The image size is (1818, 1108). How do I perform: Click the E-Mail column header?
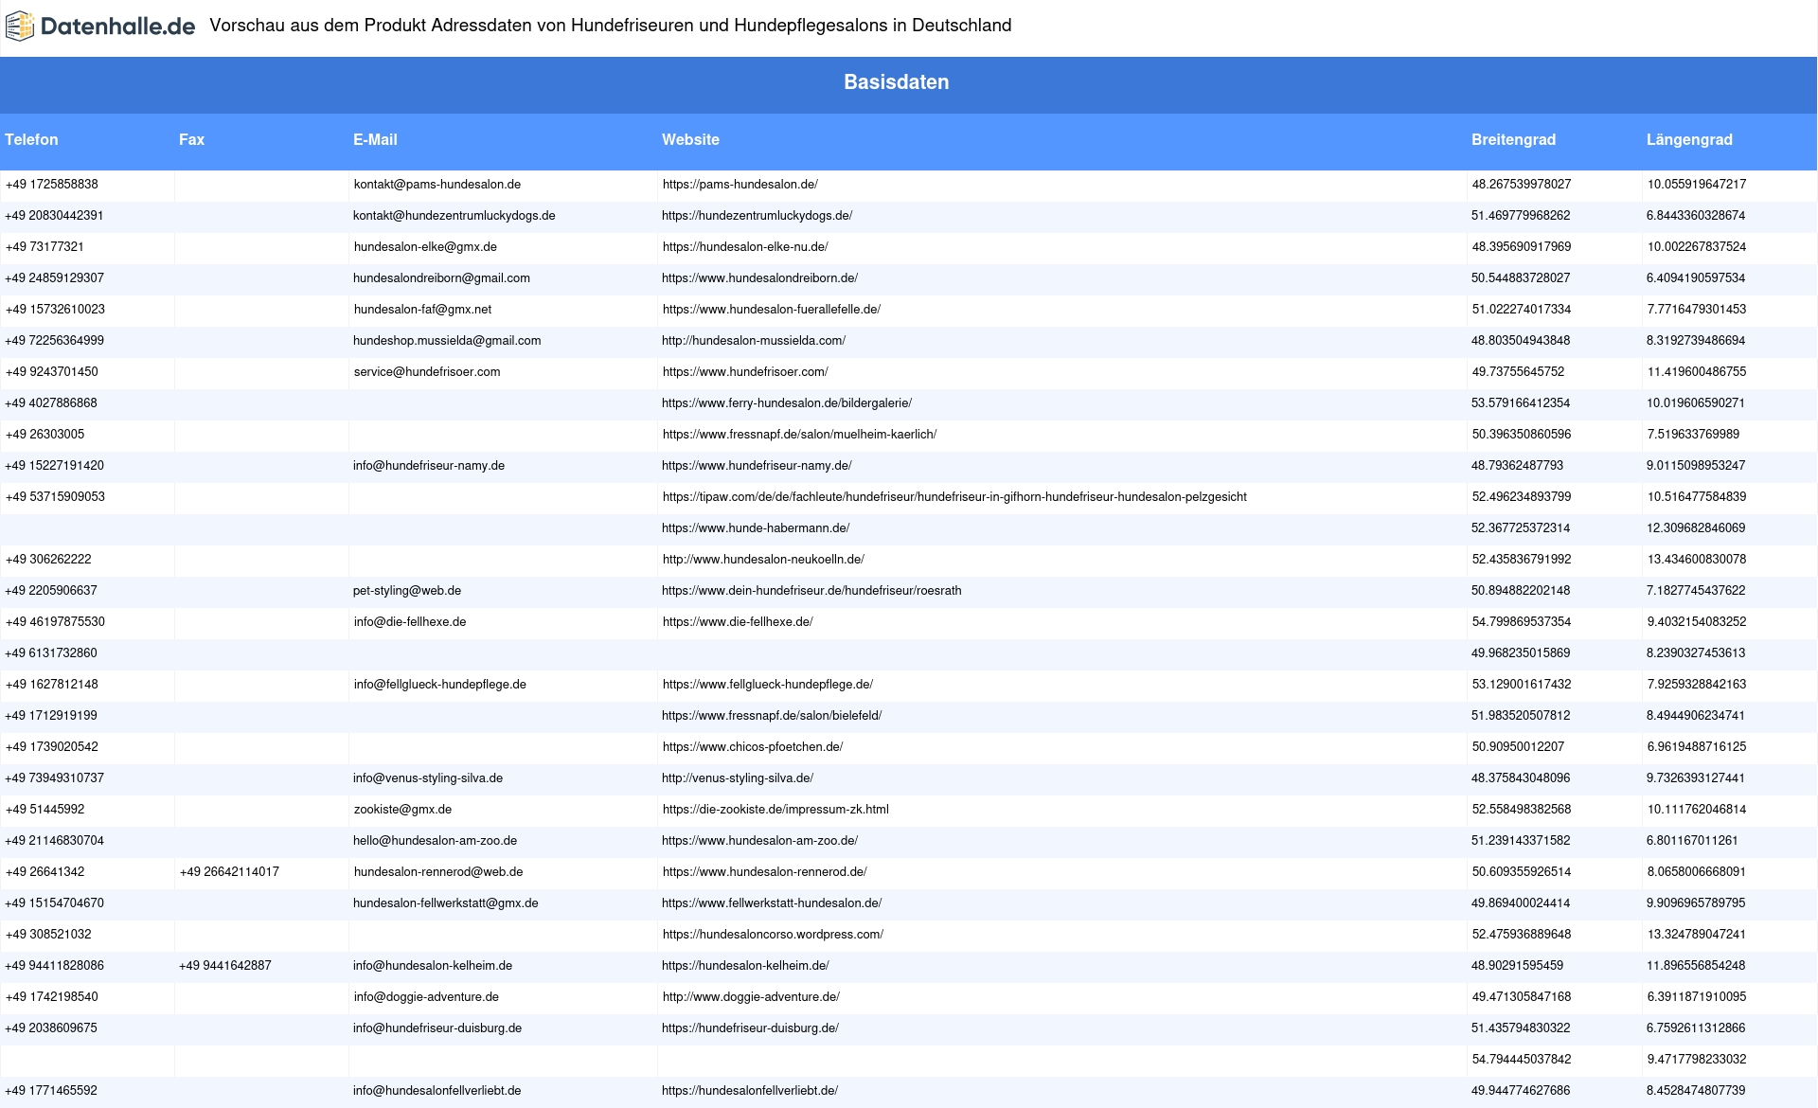[375, 140]
